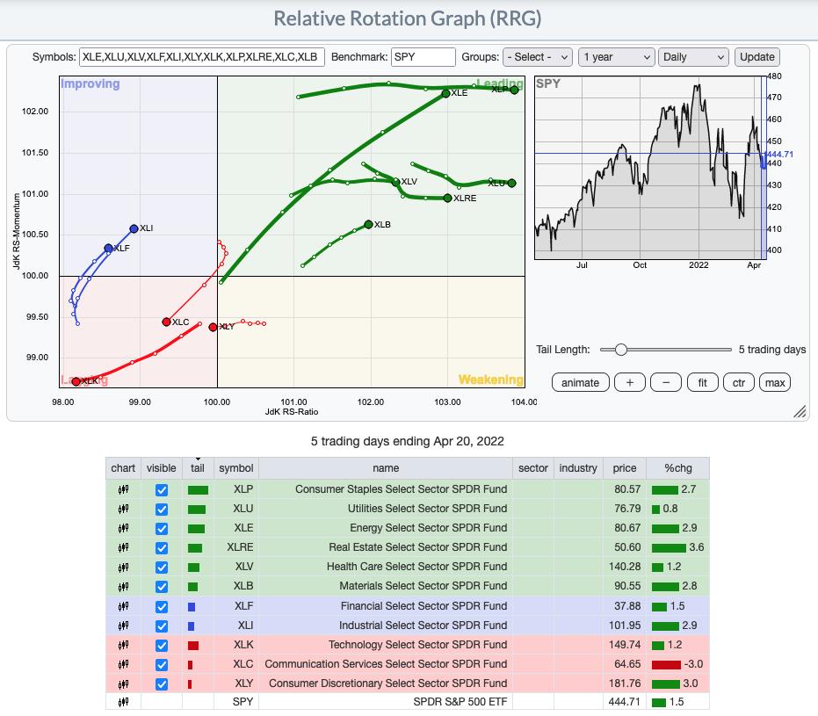This screenshot has height=716, width=818.
Task: Open the Groups Select dropdown
Action: (538, 57)
